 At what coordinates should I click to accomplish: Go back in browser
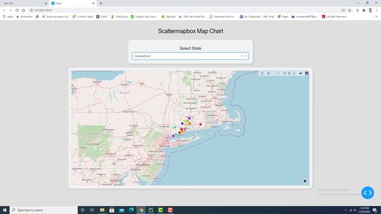(x=4, y=11)
